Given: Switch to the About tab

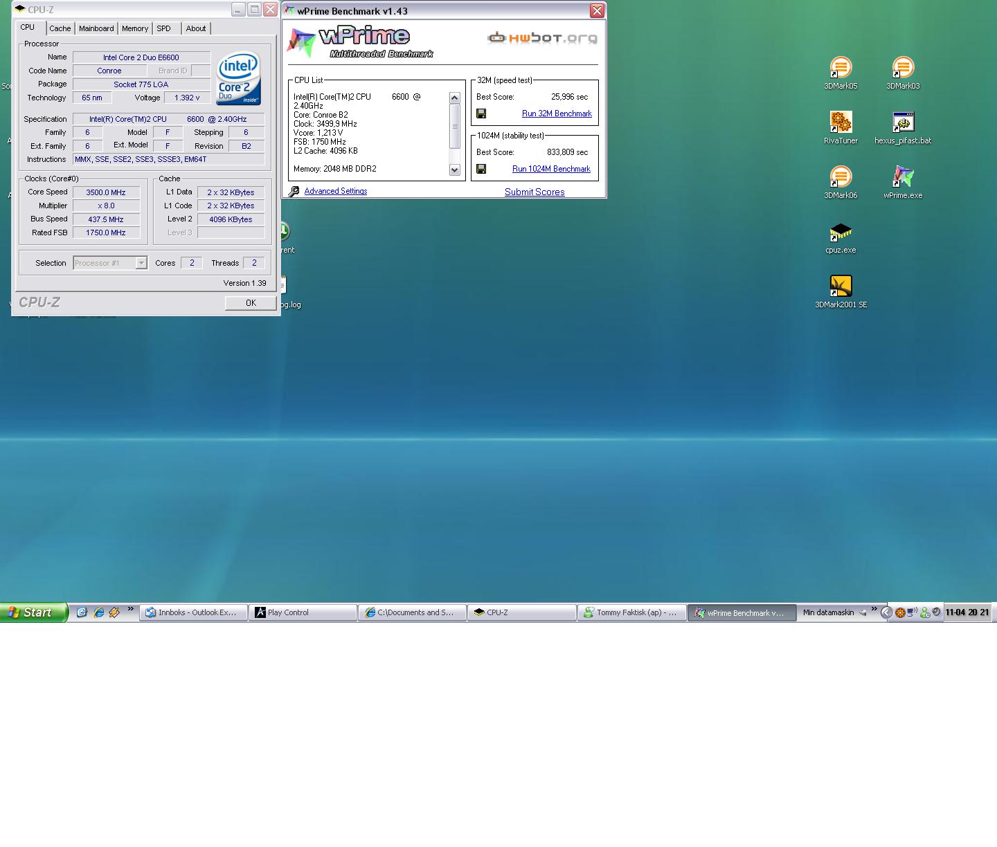Looking at the screenshot, I should coord(196,28).
